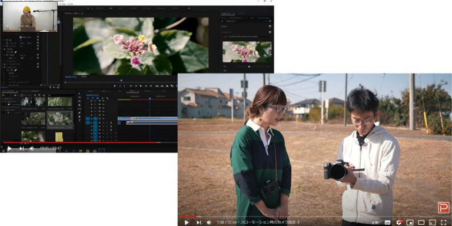Click the blue playhead on Premiere's timeline
The image size is (452, 226).
point(149,99)
